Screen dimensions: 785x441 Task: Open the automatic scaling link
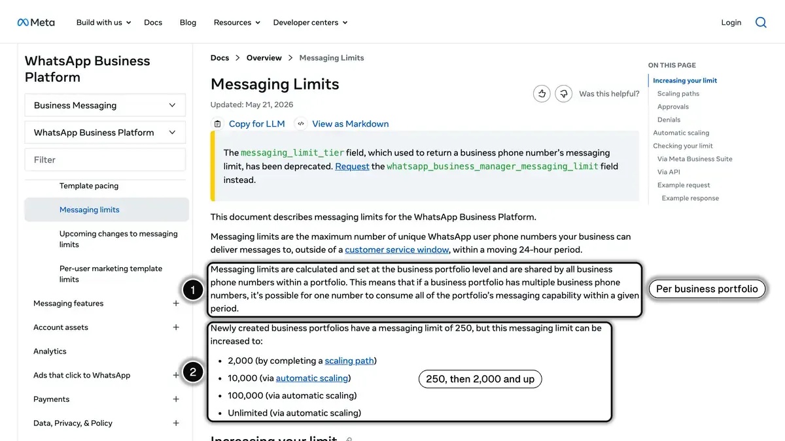coord(312,378)
